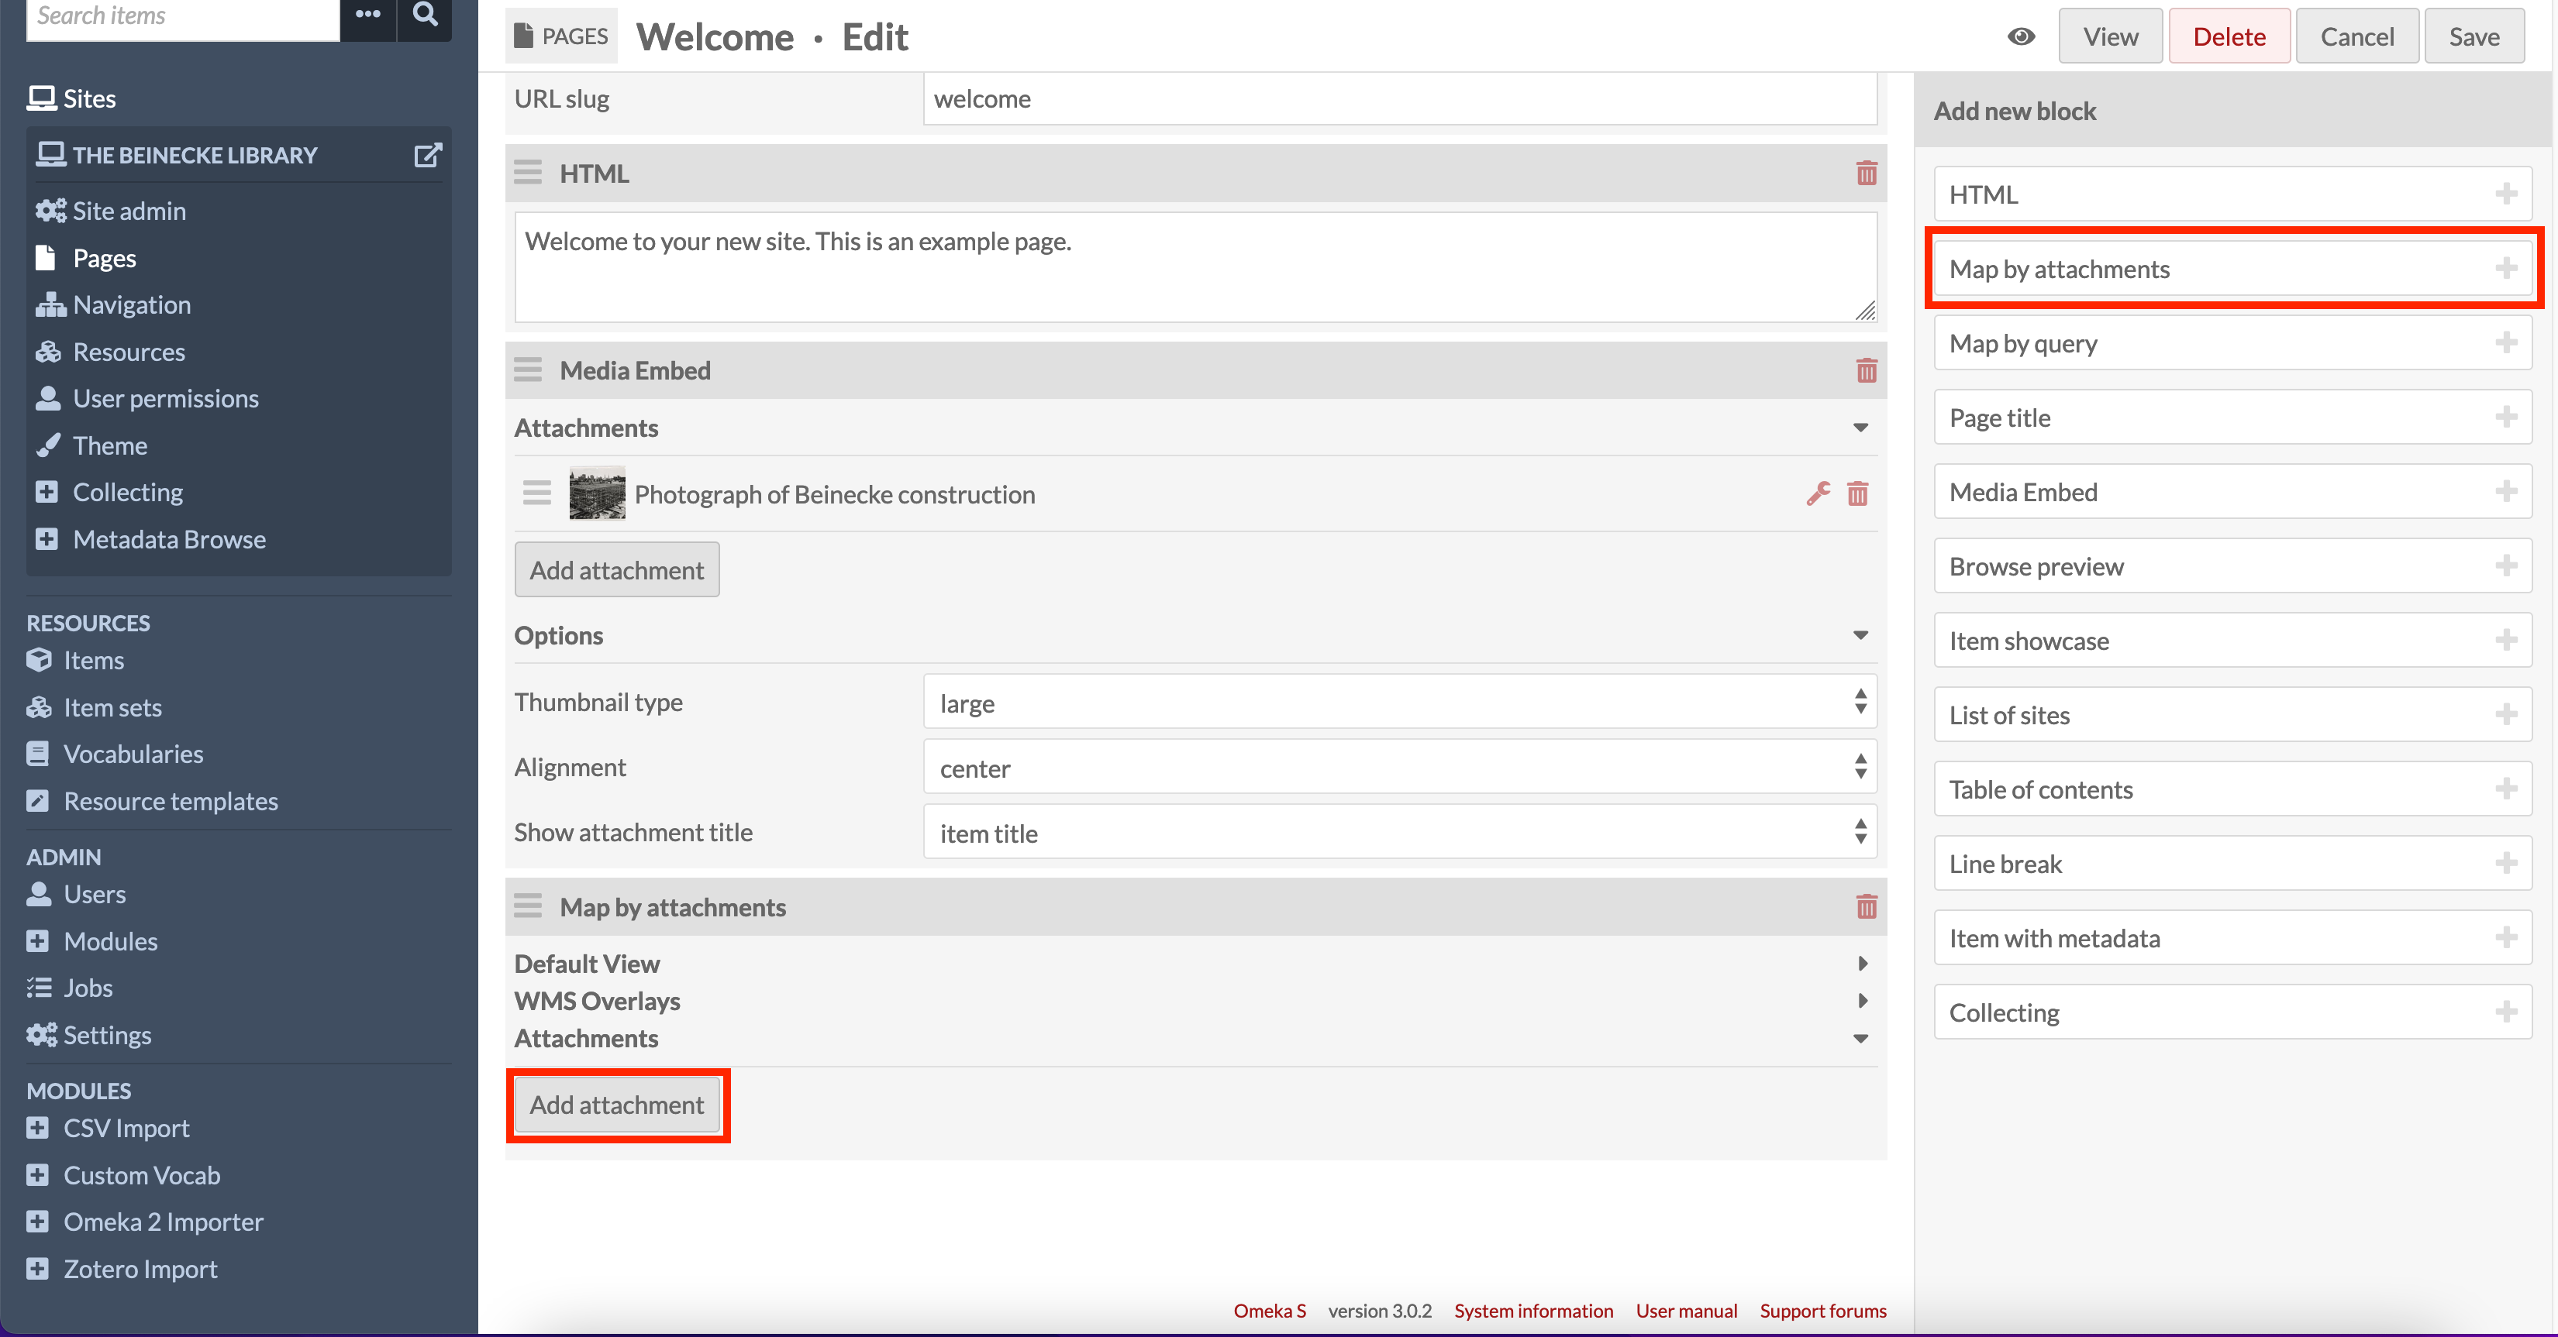Screen dimensions: 2558x1337
Task: Open Support forums footer link
Action: click(1822, 1311)
